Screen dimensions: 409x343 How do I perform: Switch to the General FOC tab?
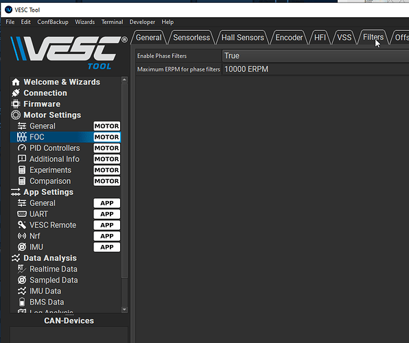(149, 38)
